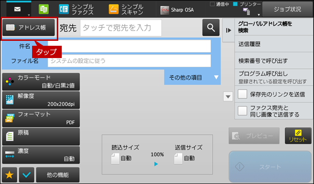Click the リセット reset button

(298, 136)
